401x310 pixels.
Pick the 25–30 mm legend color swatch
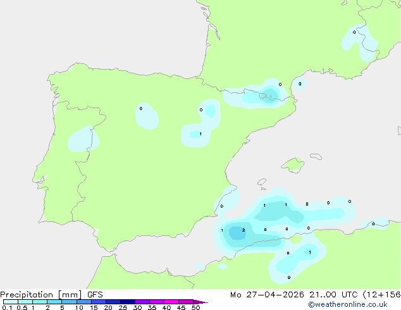128,302
